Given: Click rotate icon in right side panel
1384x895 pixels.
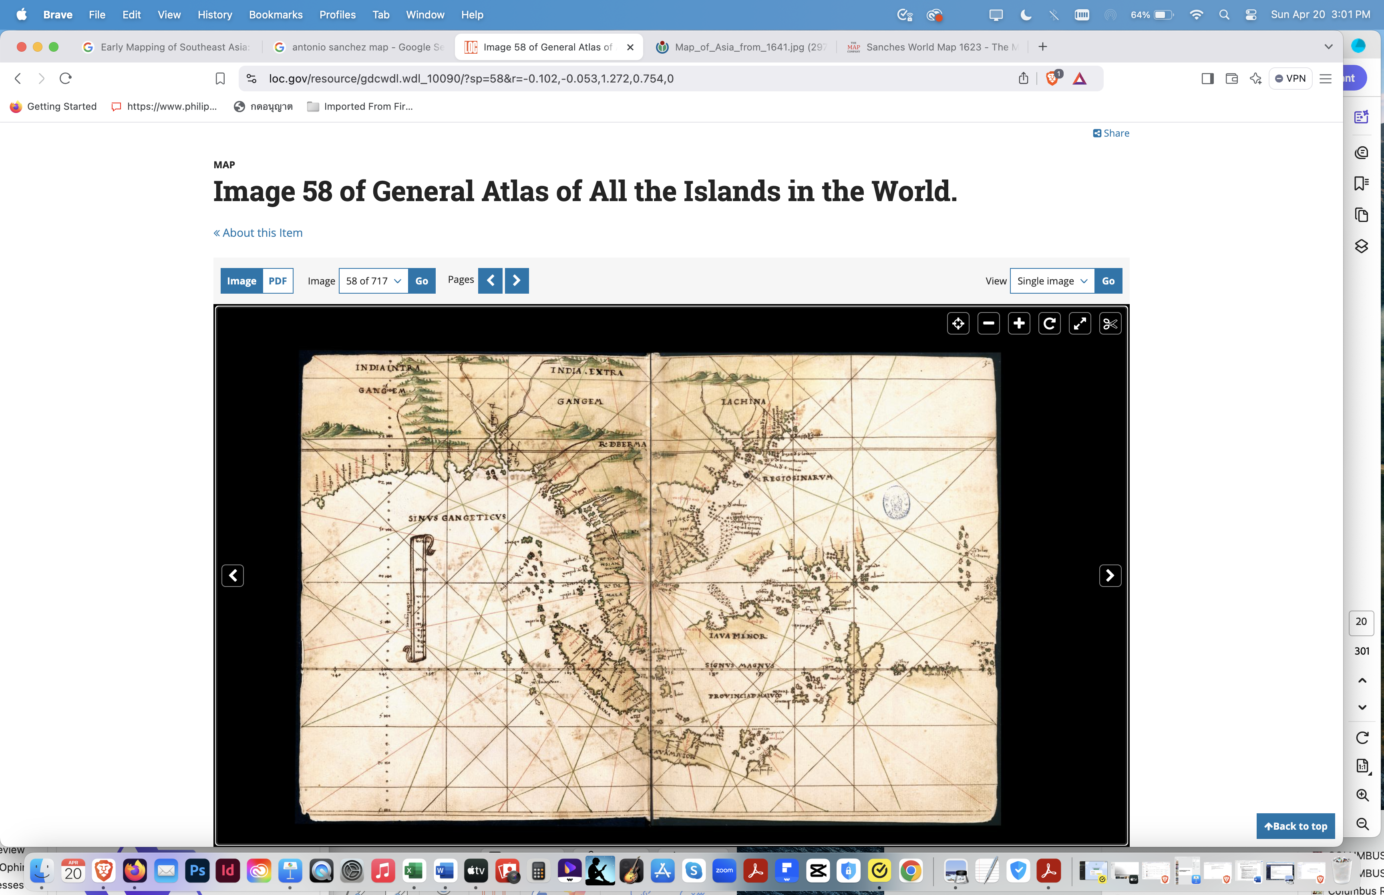Looking at the screenshot, I should (1362, 738).
